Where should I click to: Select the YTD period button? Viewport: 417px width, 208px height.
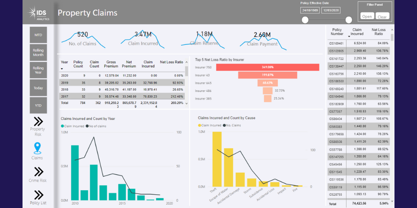point(38,106)
